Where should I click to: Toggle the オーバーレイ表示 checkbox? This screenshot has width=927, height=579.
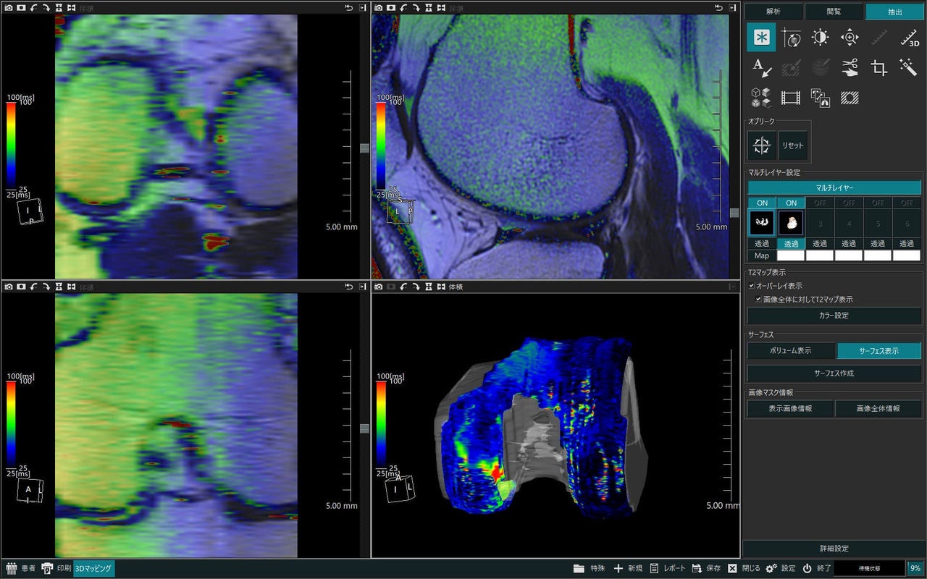pyautogui.click(x=752, y=286)
